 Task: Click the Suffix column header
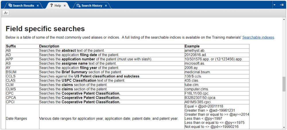[11, 46]
